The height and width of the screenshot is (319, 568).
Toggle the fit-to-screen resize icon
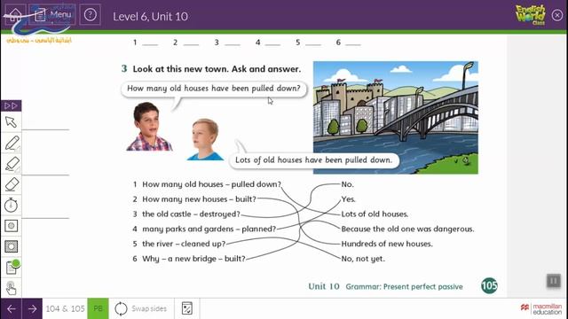pos(187,309)
